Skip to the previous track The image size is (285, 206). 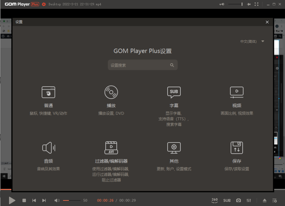click(34, 200)
